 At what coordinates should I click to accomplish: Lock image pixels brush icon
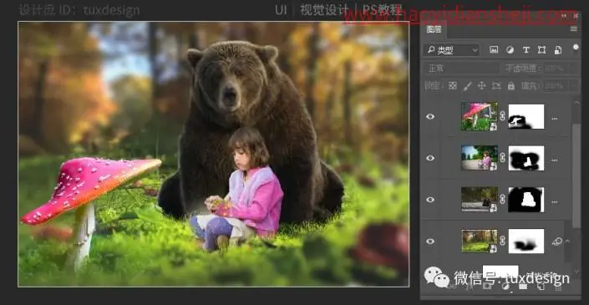pos(467,86)
